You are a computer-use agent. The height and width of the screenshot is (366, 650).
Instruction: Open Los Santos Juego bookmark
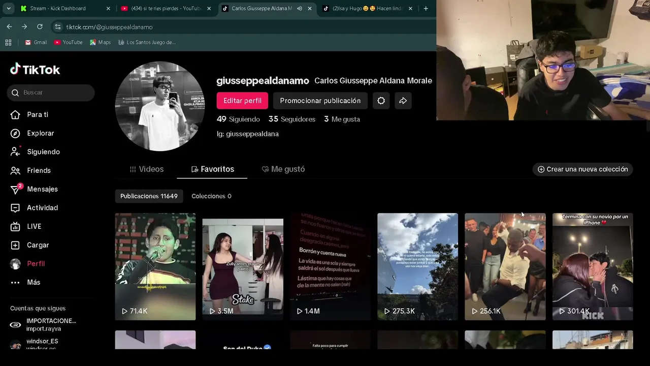(147, 42)
